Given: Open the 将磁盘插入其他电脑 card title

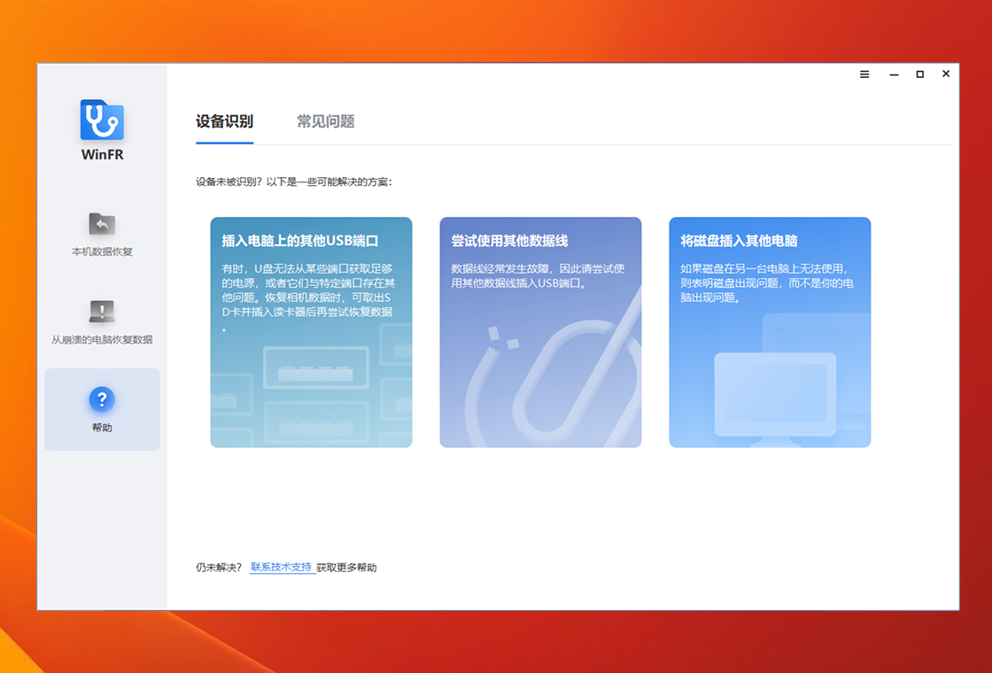Looking at the screenshot, I should coord(739,241).
